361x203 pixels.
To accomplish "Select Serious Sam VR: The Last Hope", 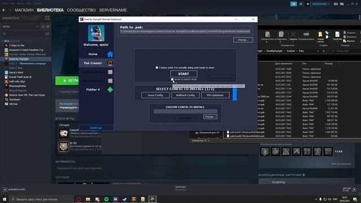I will tap(27, 95).
